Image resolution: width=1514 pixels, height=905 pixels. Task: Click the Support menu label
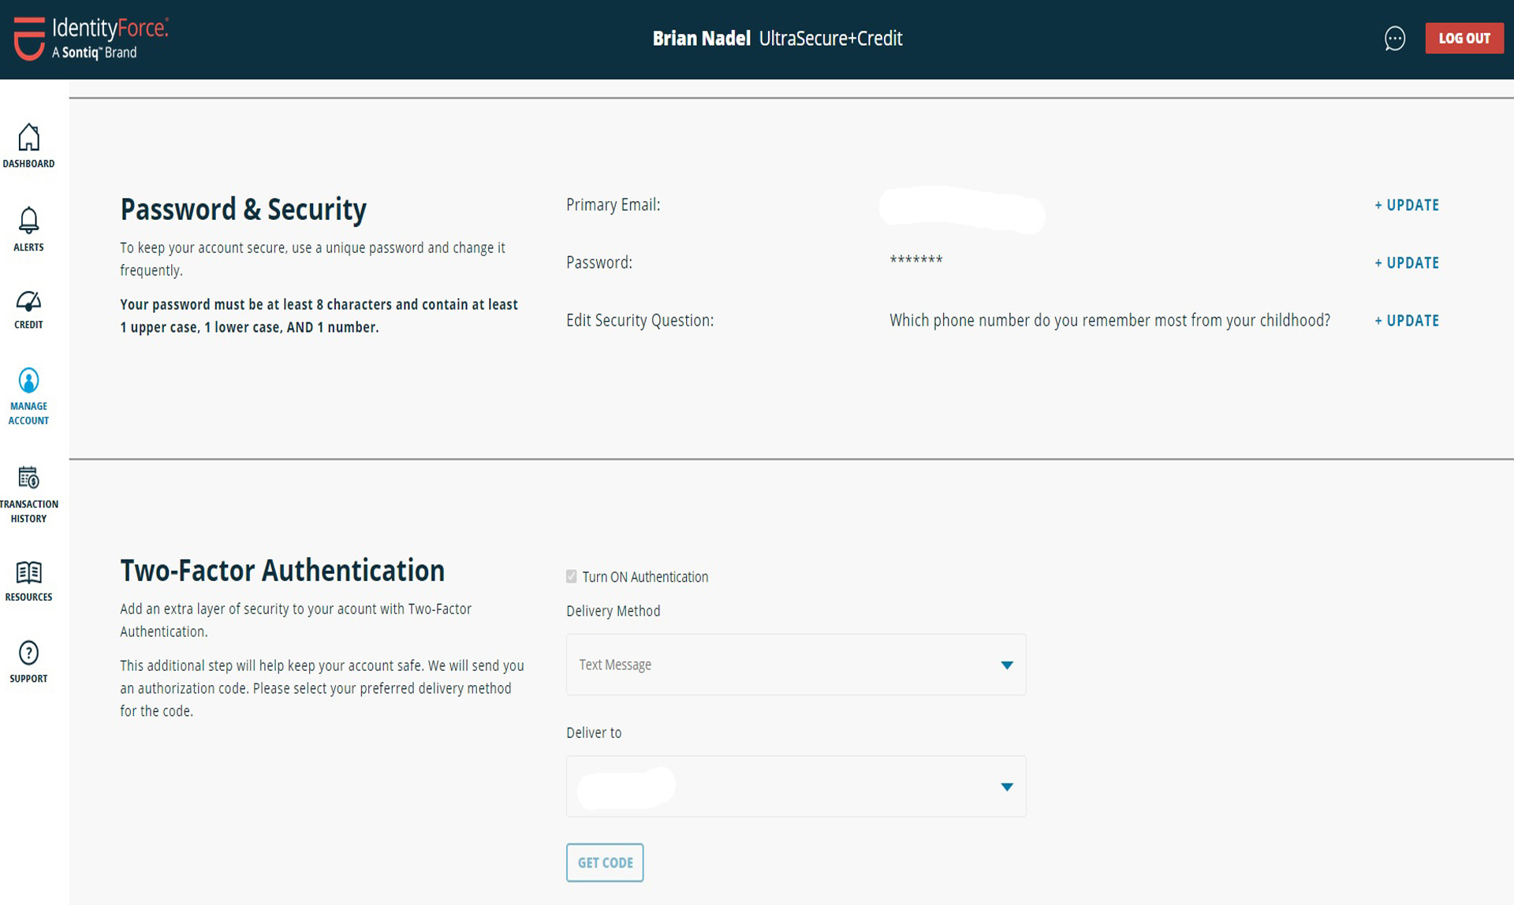pos(28,679)
